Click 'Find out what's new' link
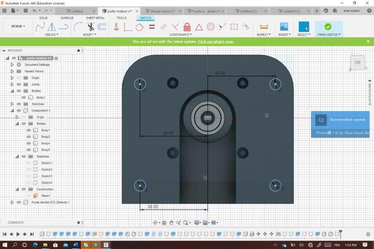This screenshot has height=249, width=374. tap(216, 42)
